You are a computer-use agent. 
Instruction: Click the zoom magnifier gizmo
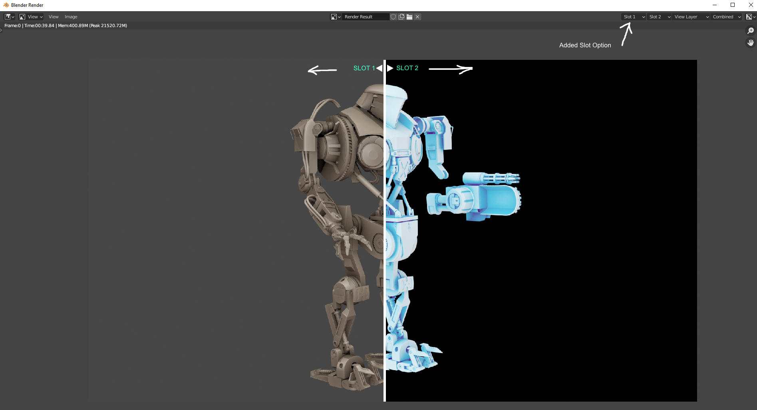point(751,31)
